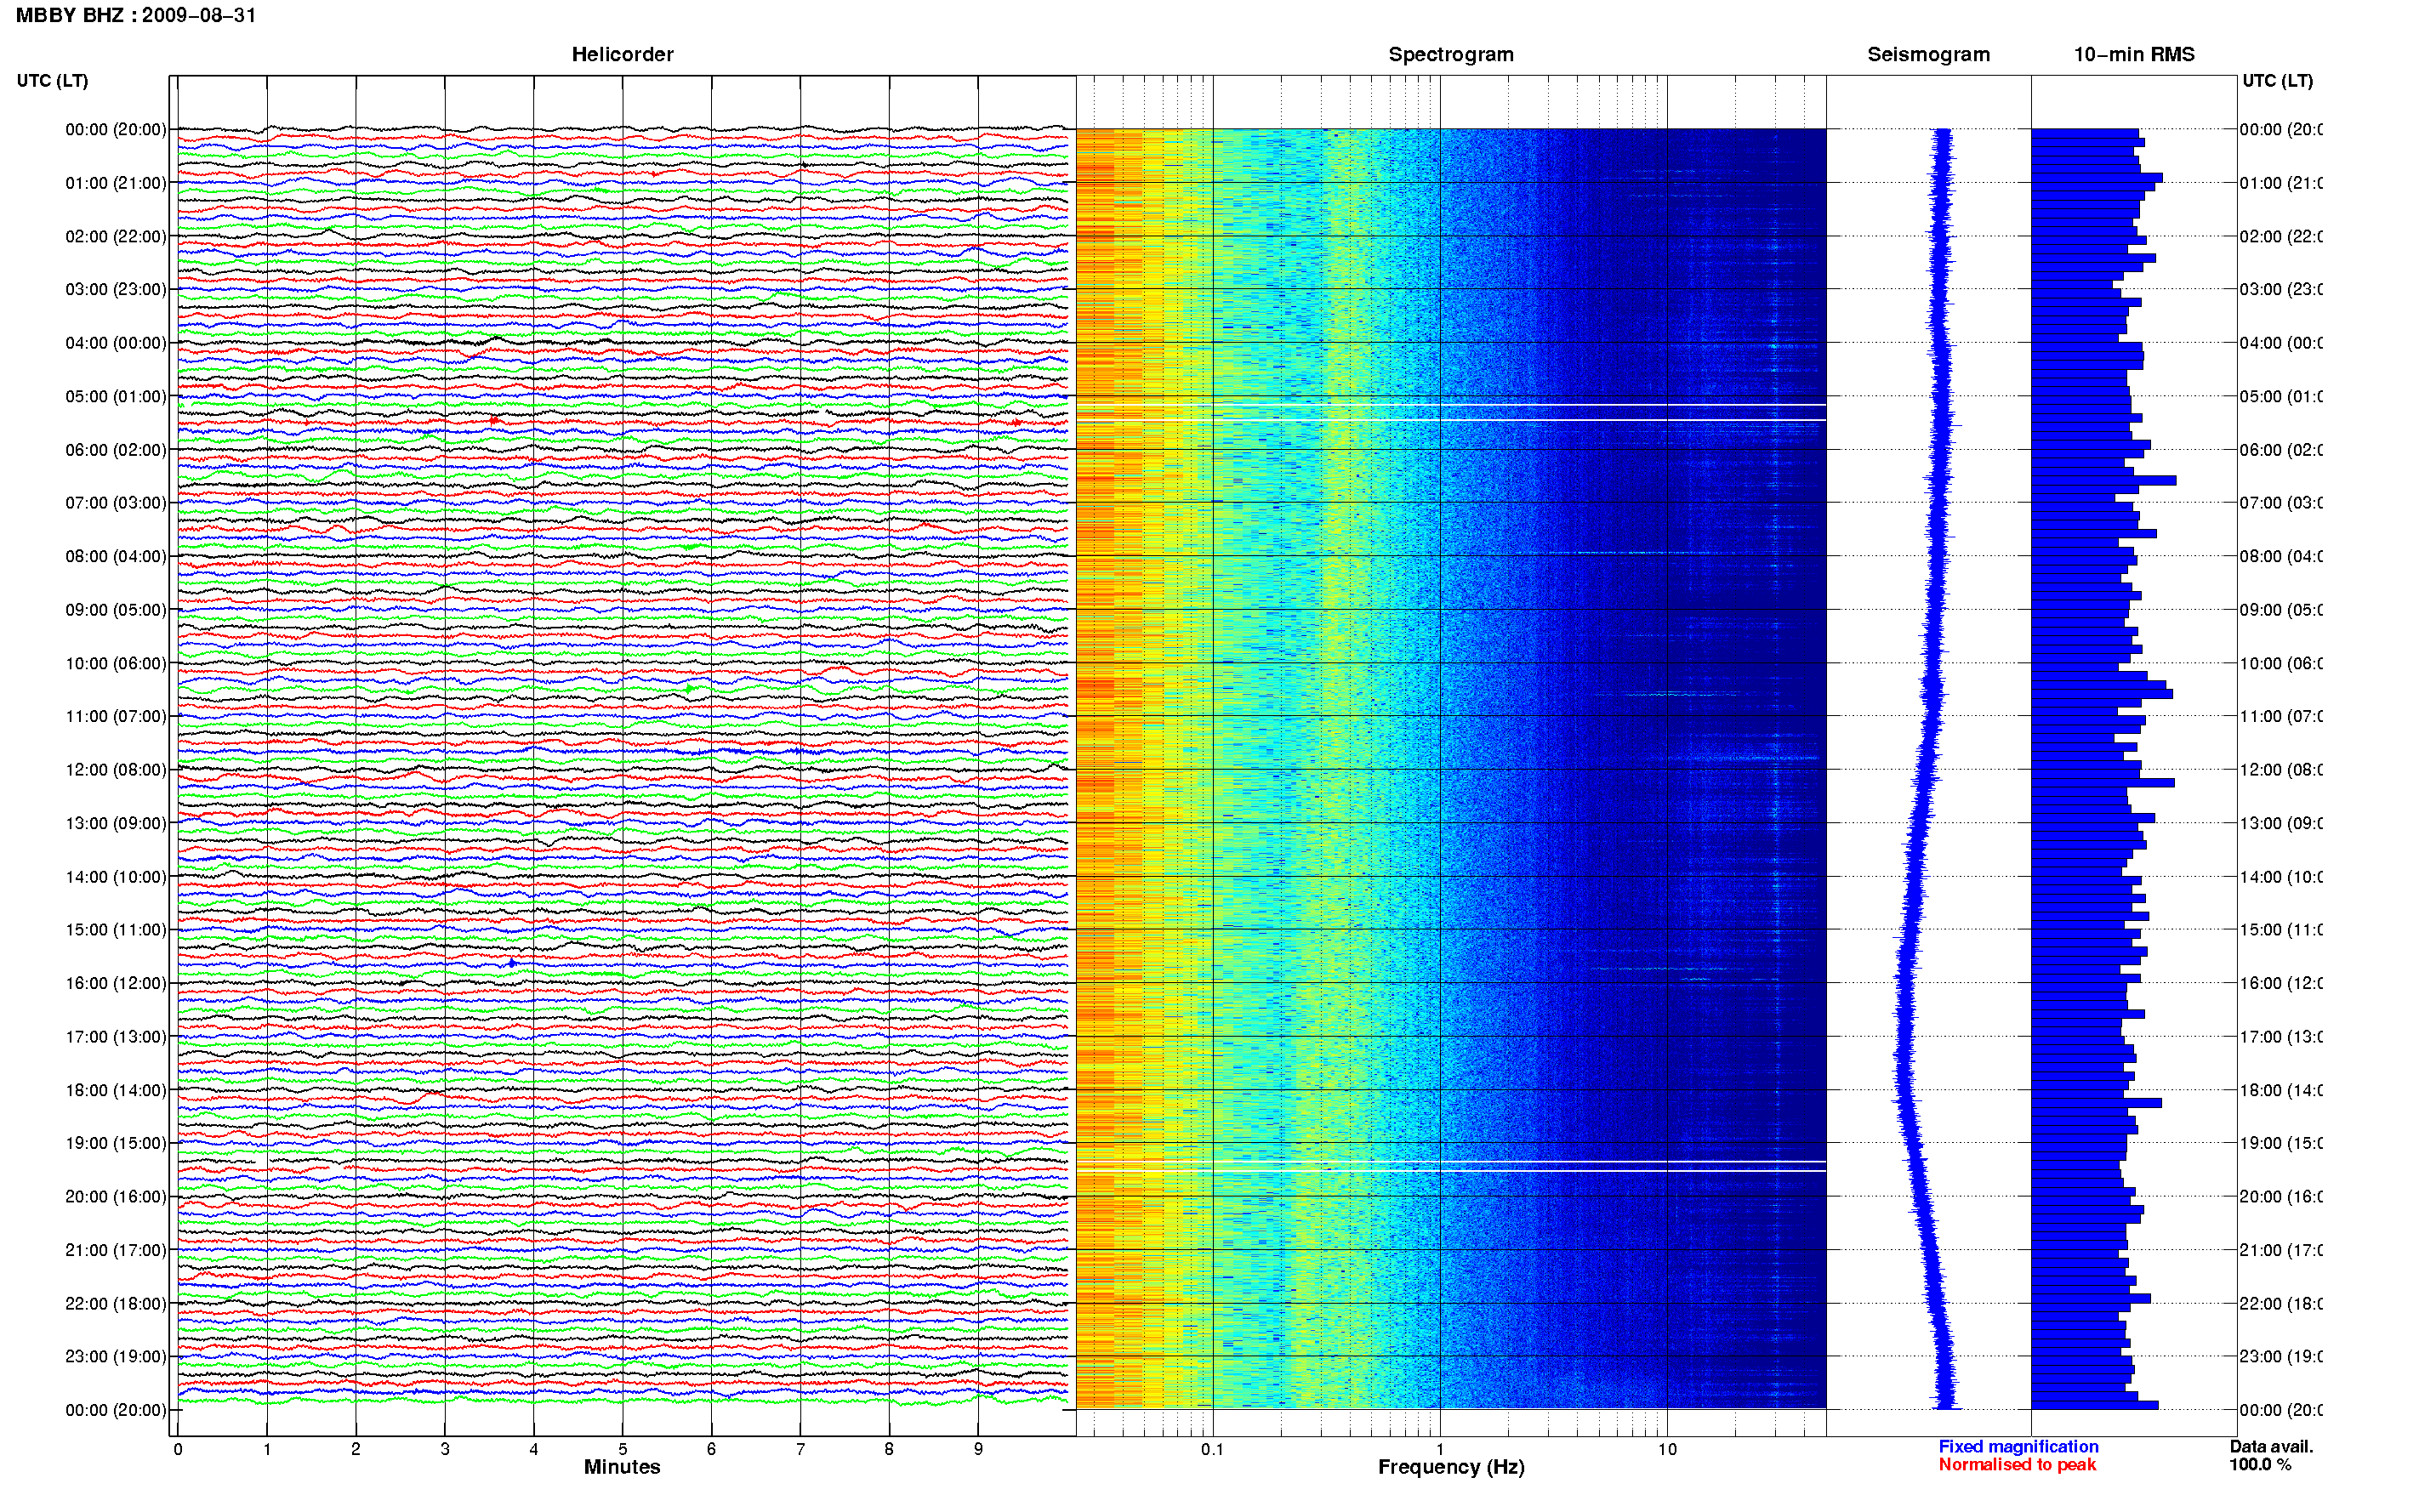Image resolution: width=2419 pixels, height=1512 pixels.
Task: Click the left 17:00 (13:00) time label
Action: click(116, 1037)
